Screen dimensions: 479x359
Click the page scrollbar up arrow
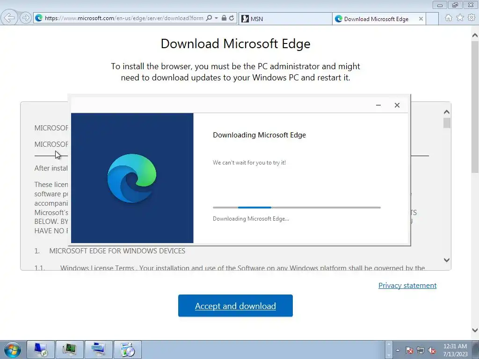coord(475,36)
